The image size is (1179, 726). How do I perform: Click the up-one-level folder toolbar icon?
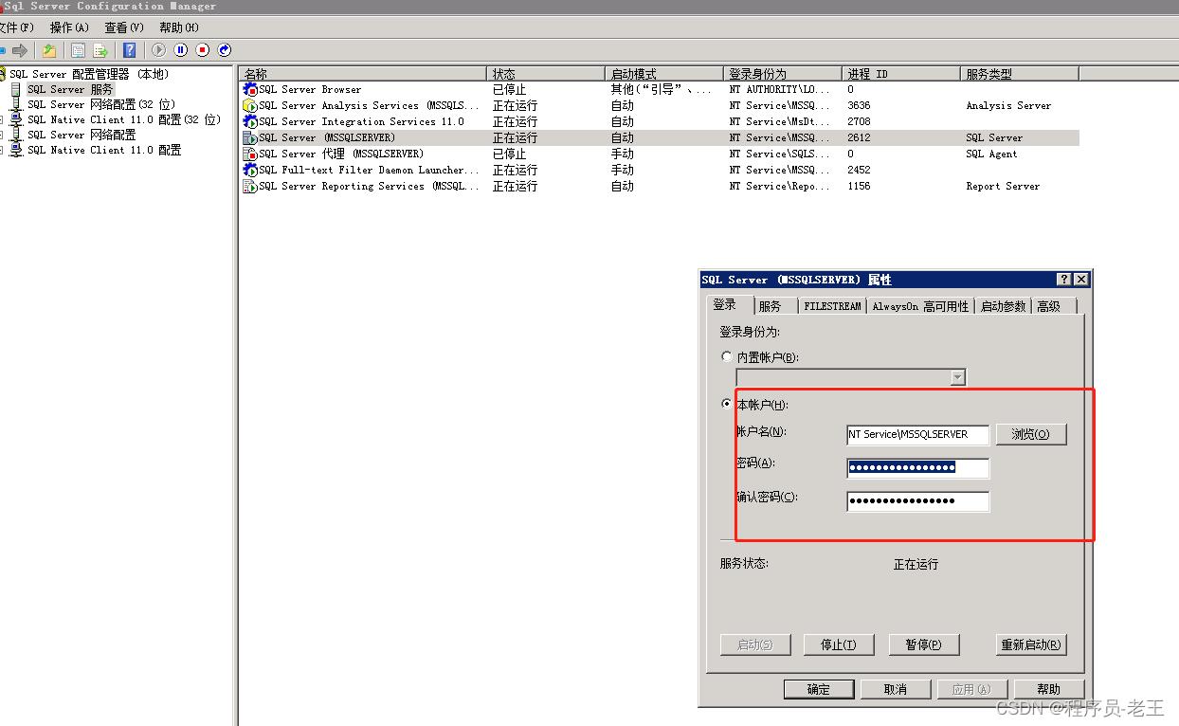click(49, 50)
